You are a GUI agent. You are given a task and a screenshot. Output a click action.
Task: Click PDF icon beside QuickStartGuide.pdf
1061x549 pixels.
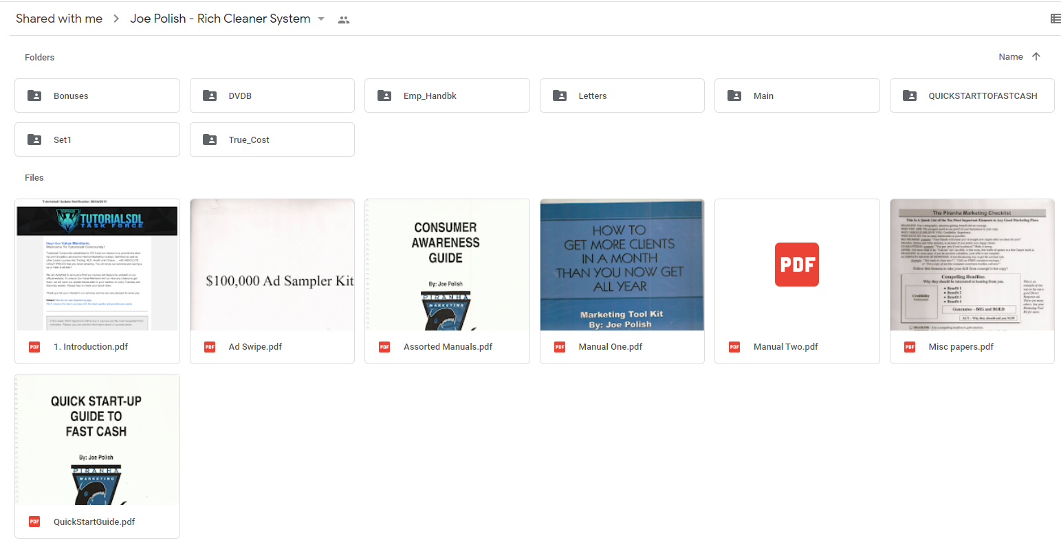[34, 522]
